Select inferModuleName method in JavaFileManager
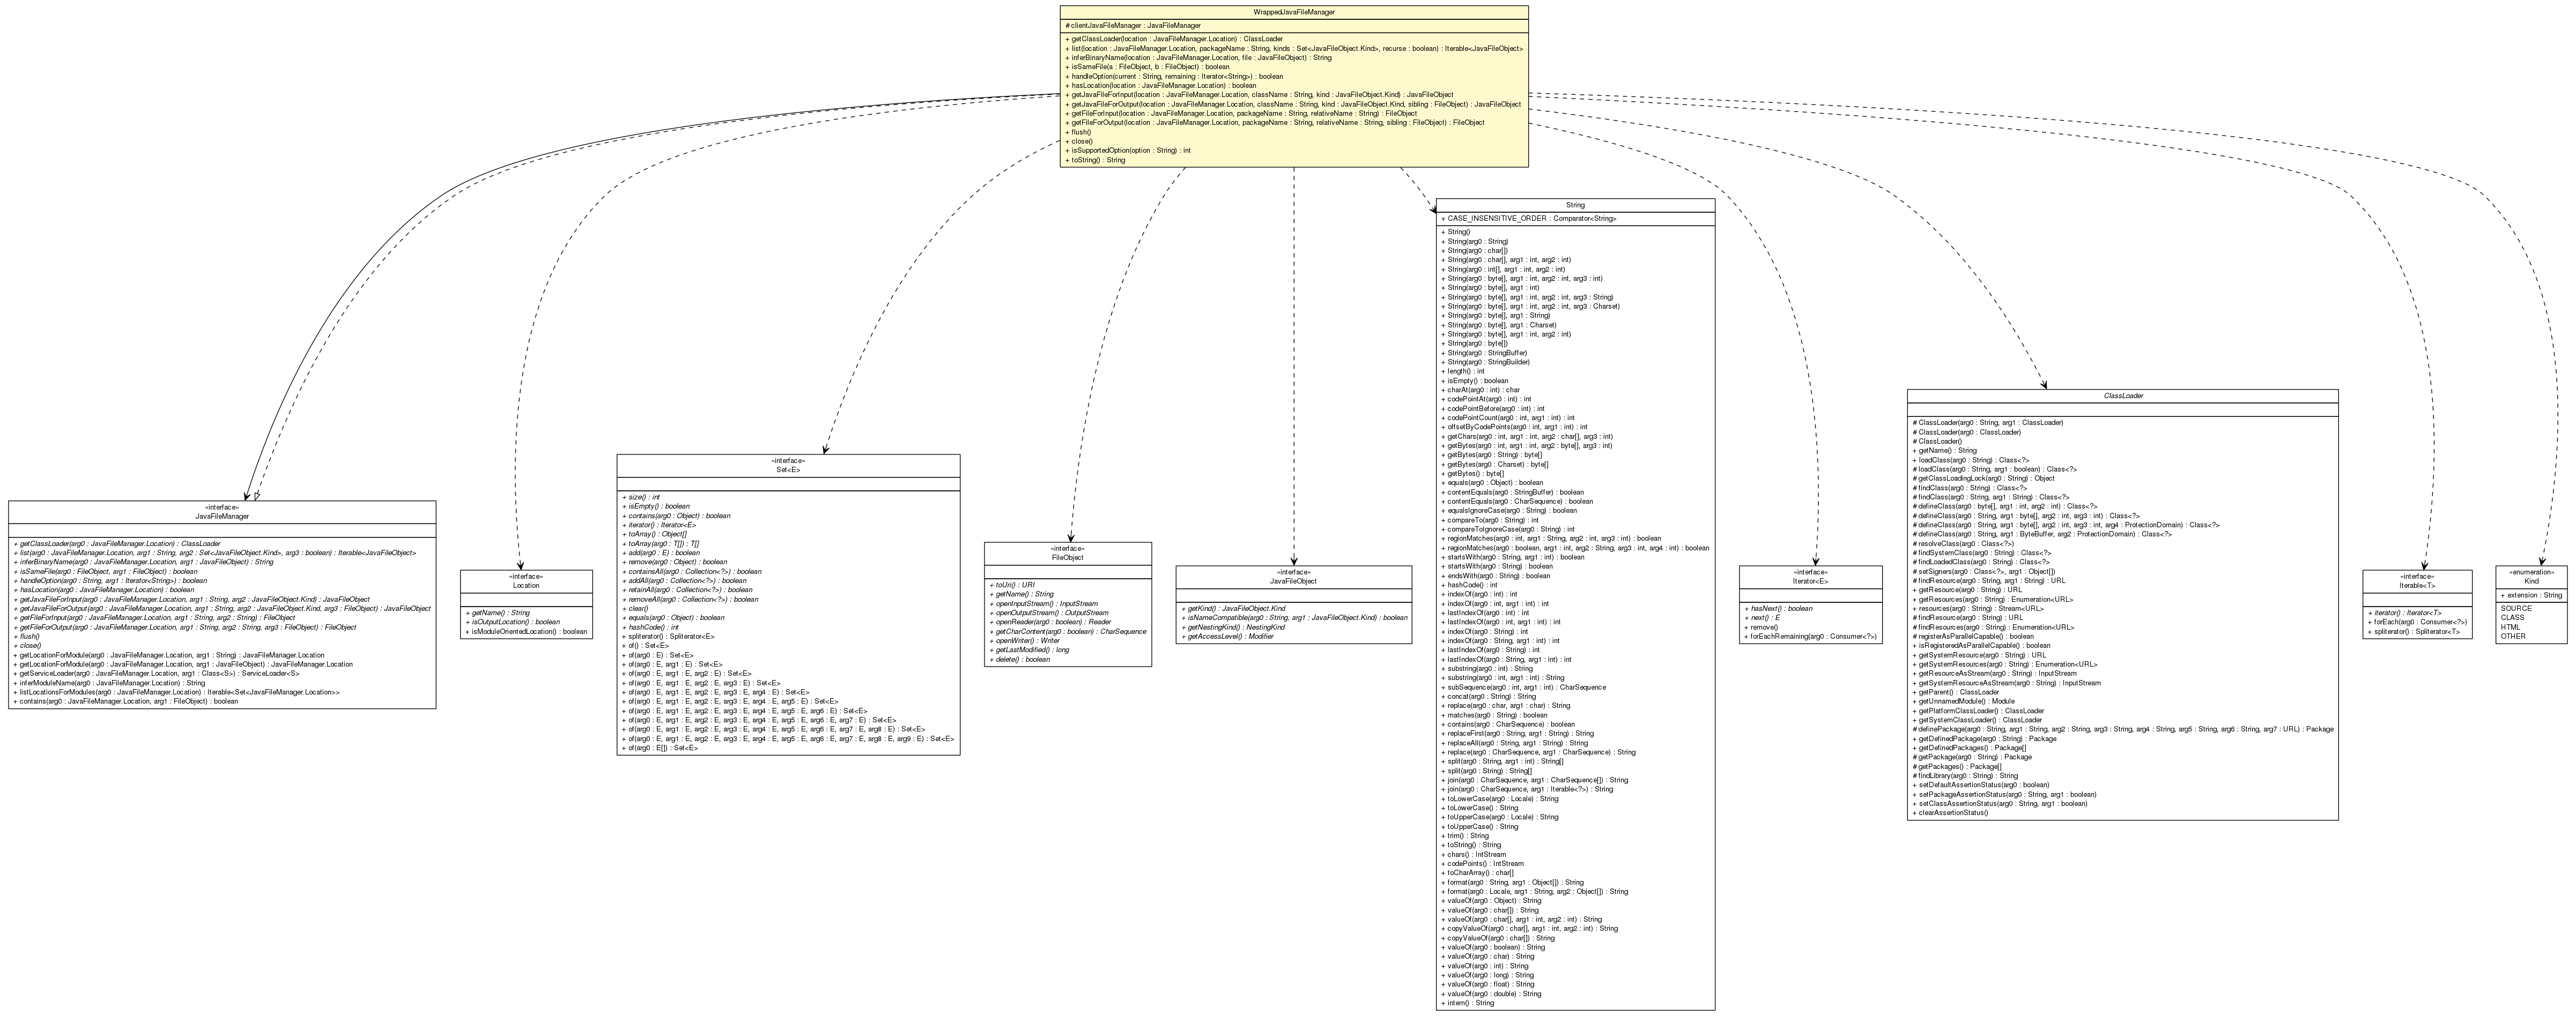 (x=109, y=683)
